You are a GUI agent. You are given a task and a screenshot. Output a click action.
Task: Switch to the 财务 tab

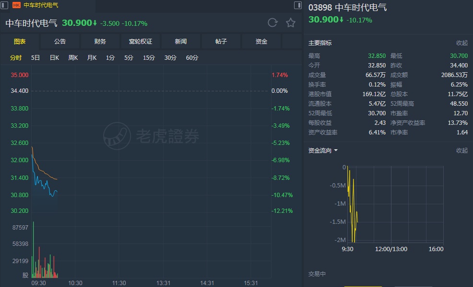point(100,42)
